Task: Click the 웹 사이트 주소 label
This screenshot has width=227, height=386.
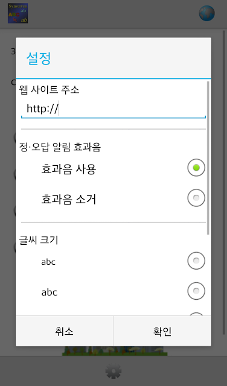Action: (49, 90)
